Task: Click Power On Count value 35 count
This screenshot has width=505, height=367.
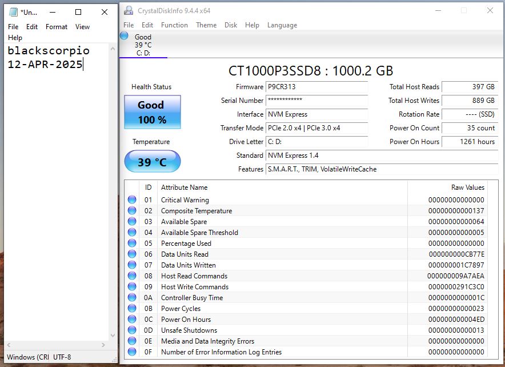Action: pyautogui.click(x=470, y=128)
